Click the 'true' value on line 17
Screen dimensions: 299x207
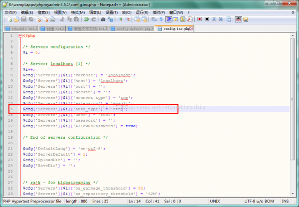(x=131, y=126)
